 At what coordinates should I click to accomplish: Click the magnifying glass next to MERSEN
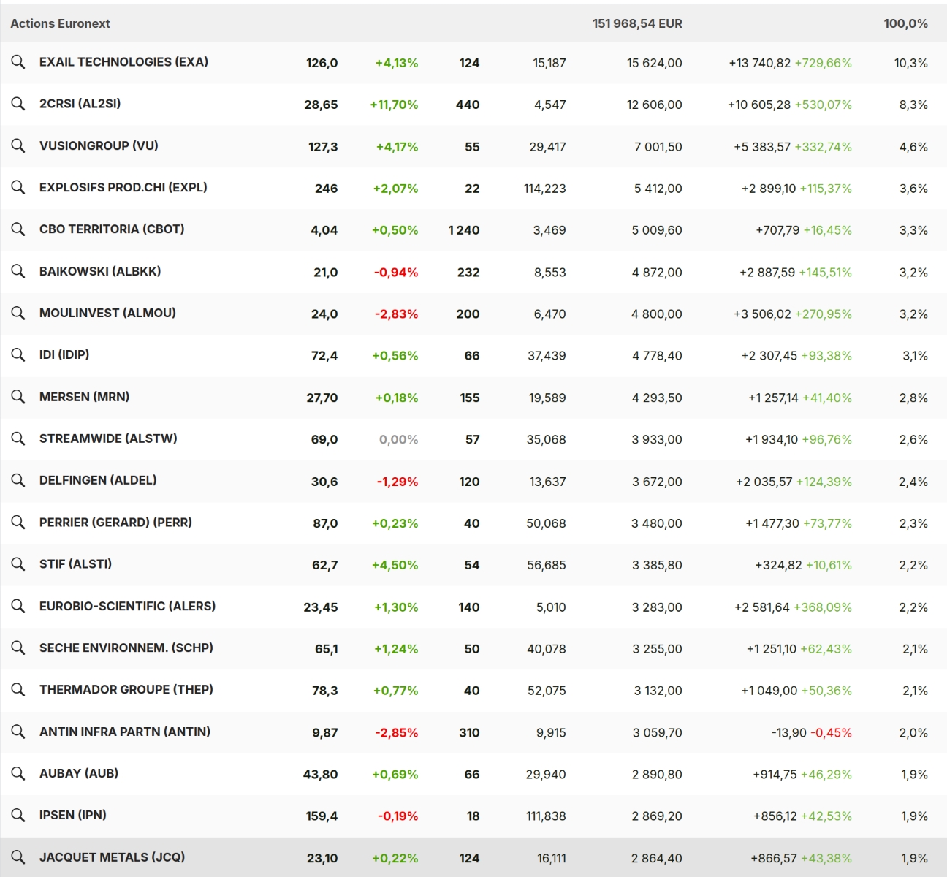pos(18,397)
